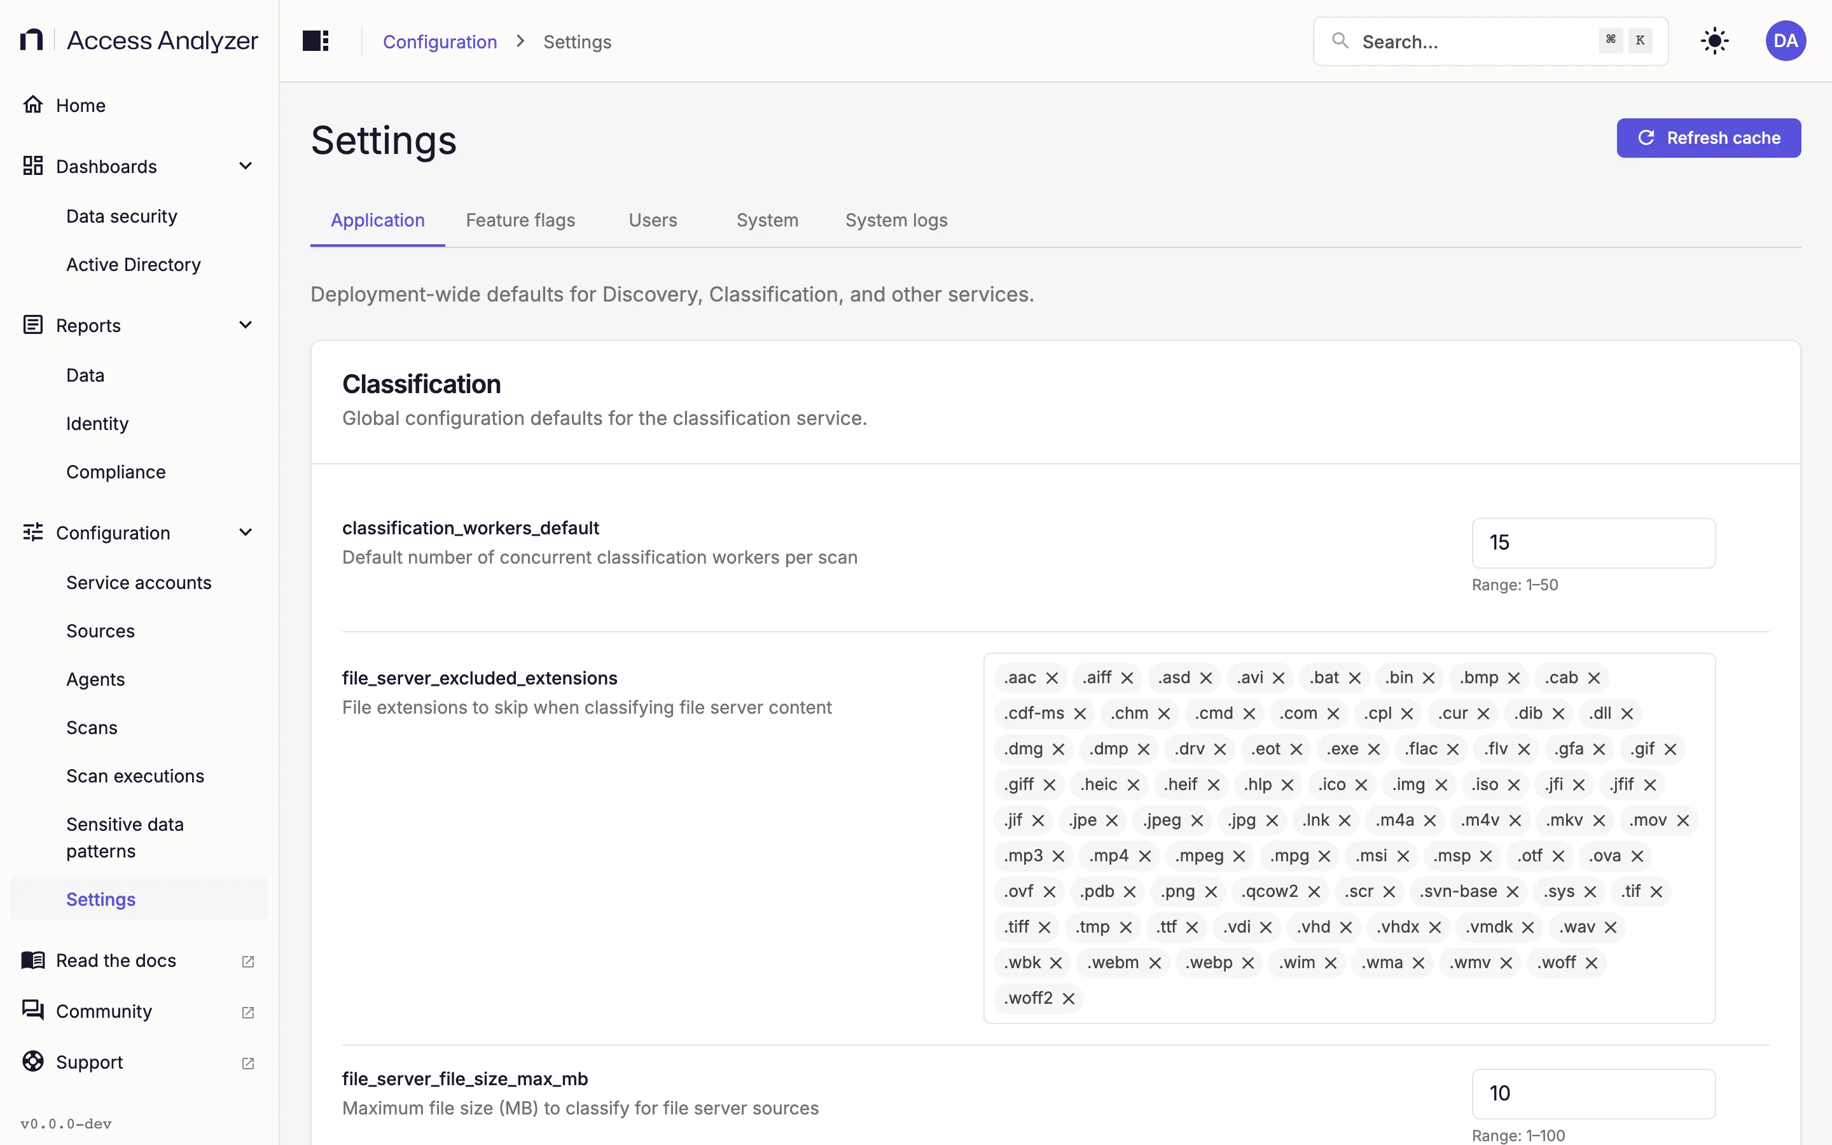The image size is (1832, 1145).
Task: Focus the Search field
Action: tap(1490, 41)
